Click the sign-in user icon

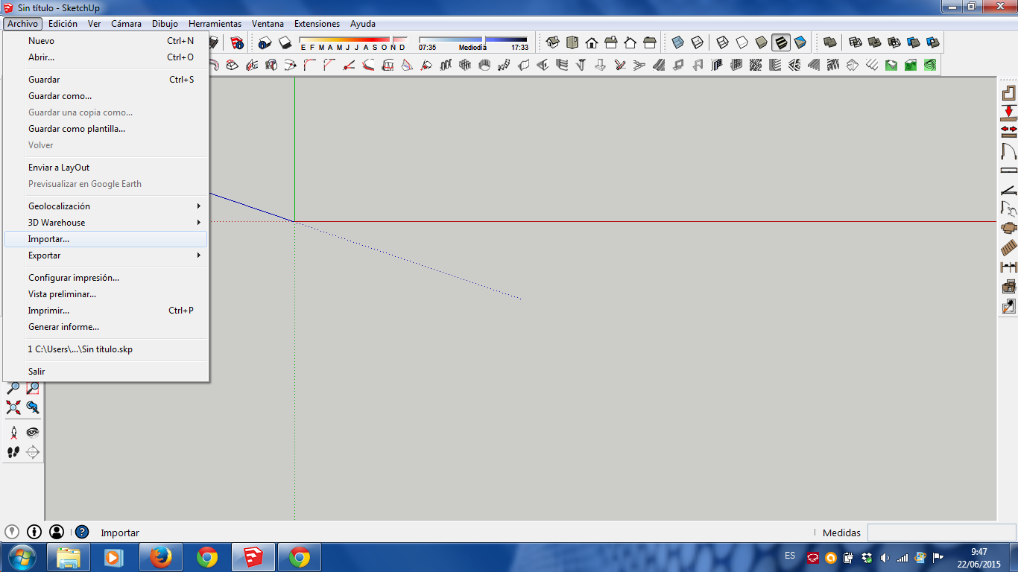pyautogui.click(x=57, y=532)
